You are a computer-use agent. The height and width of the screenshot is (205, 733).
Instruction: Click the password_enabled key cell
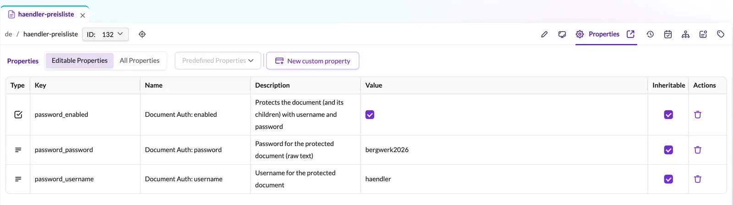(85, 115)
